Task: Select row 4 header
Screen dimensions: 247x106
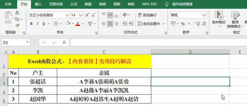Action: pyautogui.click(x=4, y=90)
